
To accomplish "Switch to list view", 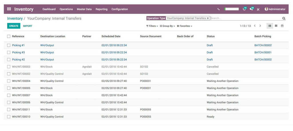I will coord(270,26).
